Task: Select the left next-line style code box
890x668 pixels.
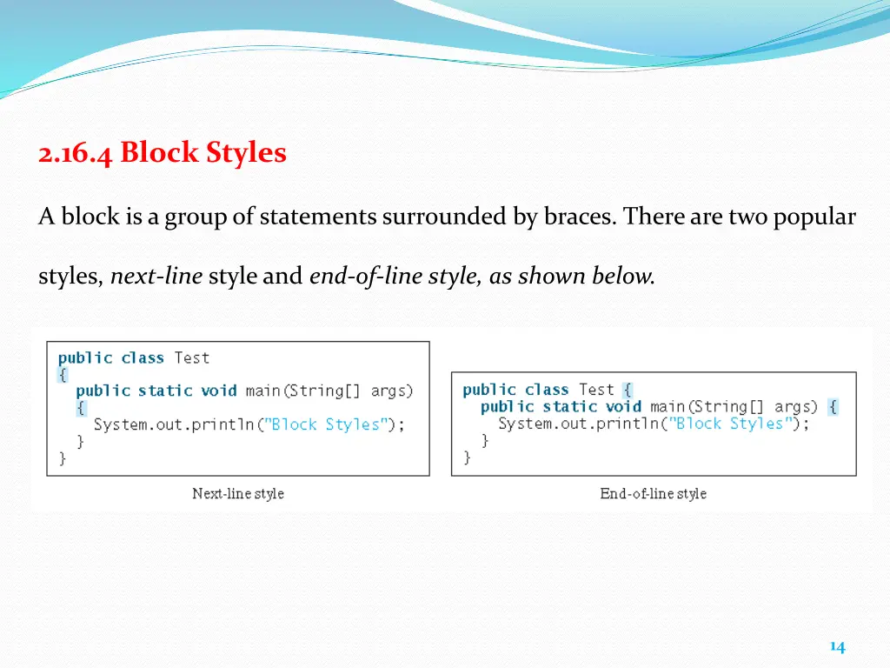Action: (x=237, y=408)
